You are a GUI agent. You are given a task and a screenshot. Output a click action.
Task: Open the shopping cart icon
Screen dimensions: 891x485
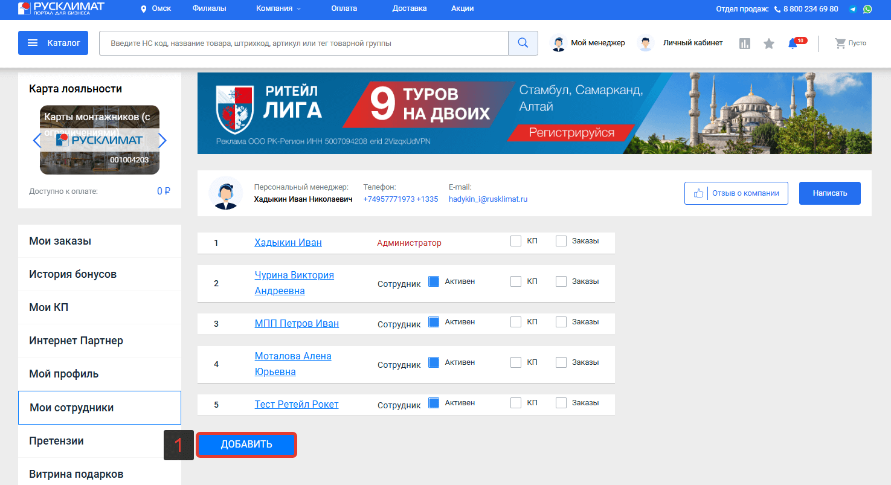(840, 43)
